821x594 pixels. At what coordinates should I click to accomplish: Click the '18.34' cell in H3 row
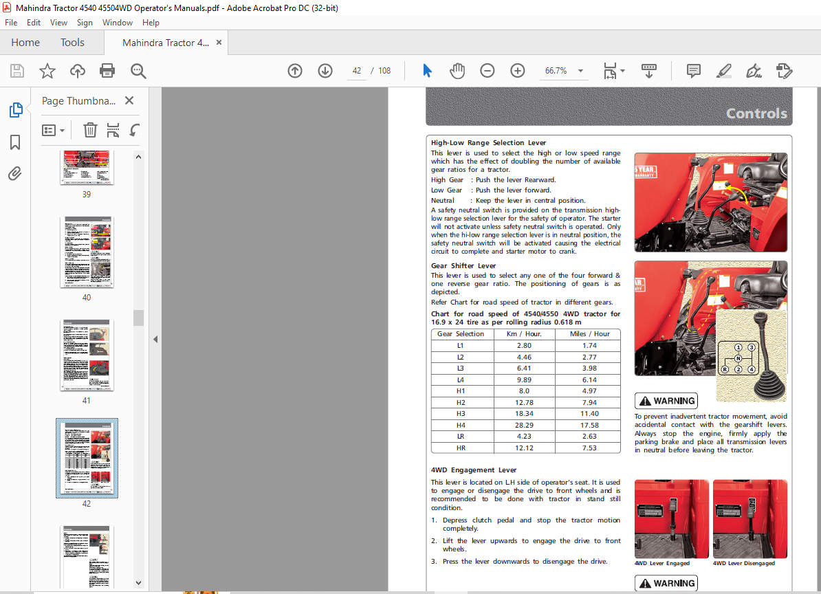pos(523,413)
